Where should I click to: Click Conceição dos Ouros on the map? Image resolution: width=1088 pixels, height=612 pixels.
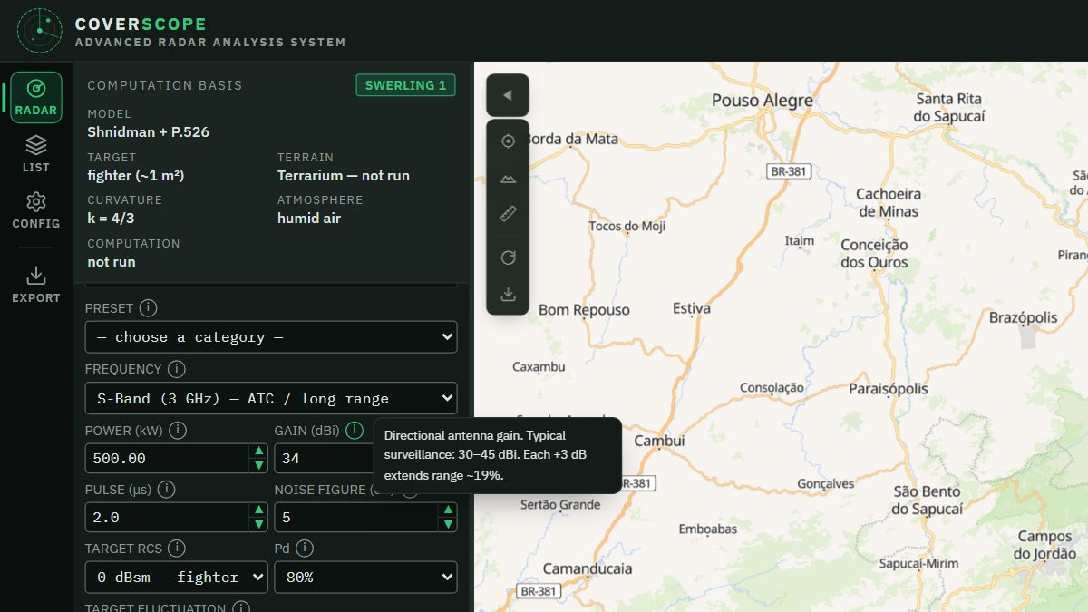click(875, 254)
